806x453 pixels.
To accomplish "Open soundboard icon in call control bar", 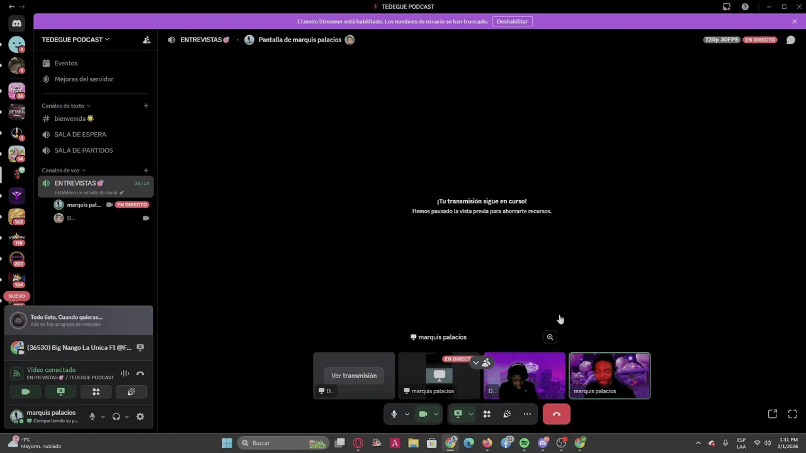I will pyautogui.click(x=507, y=414).
